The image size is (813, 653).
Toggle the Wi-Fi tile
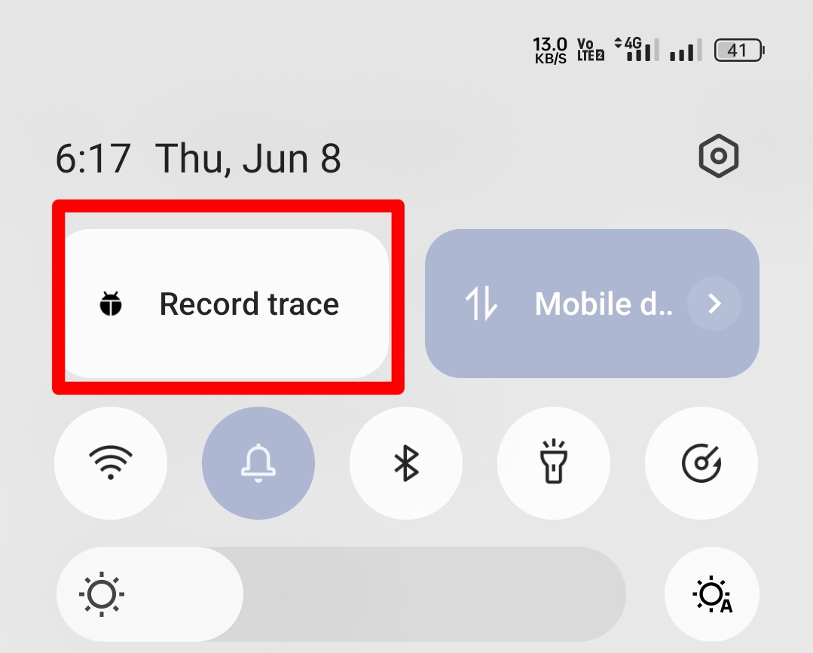click(x=111, y=462)
